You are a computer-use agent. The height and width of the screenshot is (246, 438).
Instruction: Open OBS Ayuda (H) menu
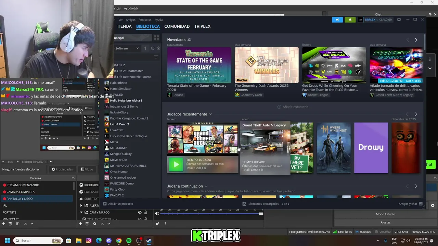[131, 8]
